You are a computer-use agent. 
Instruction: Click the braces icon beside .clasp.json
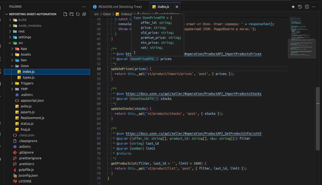tap(15, 135)
